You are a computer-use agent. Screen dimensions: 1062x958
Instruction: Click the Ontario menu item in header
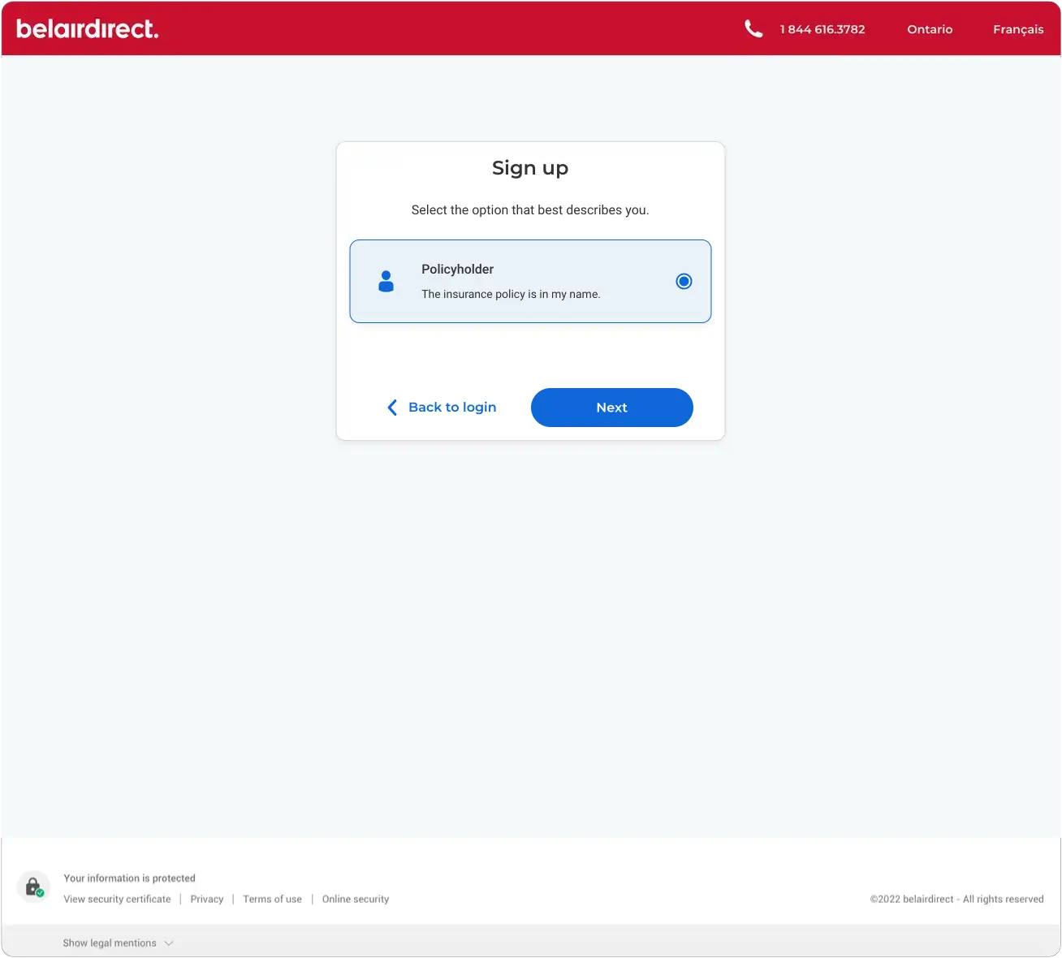[930, 29]
